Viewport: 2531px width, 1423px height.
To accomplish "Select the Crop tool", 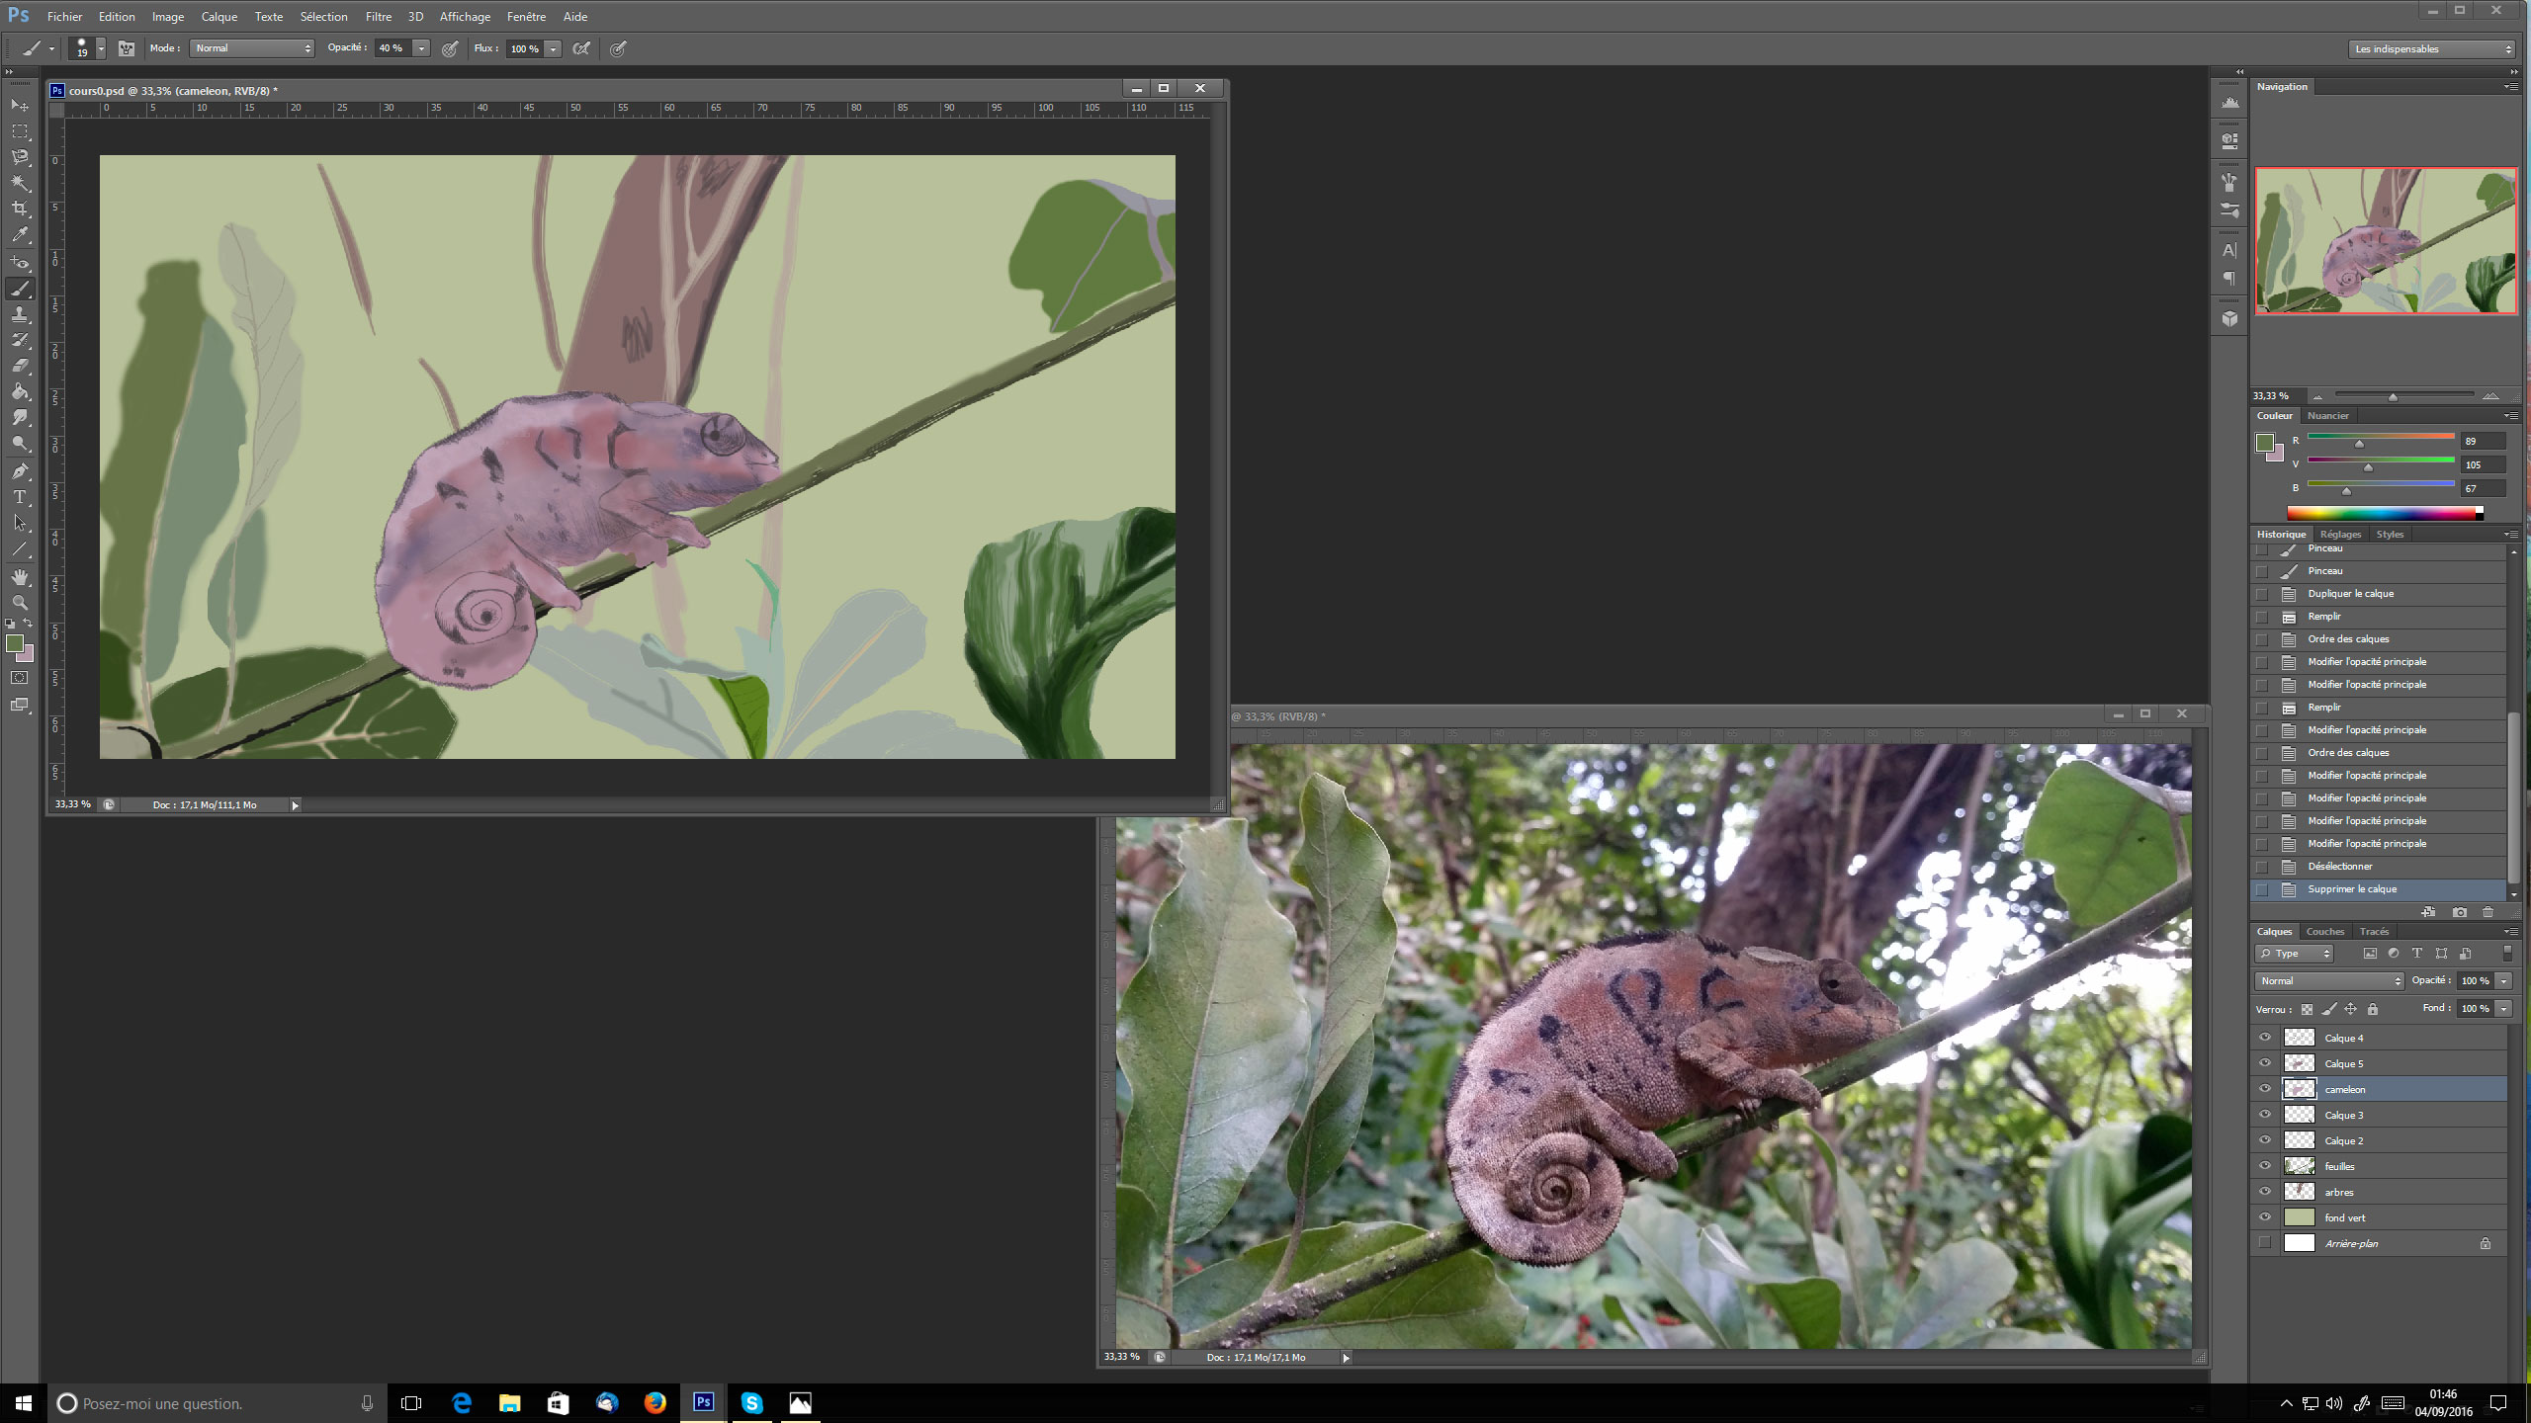I will 20,209.
